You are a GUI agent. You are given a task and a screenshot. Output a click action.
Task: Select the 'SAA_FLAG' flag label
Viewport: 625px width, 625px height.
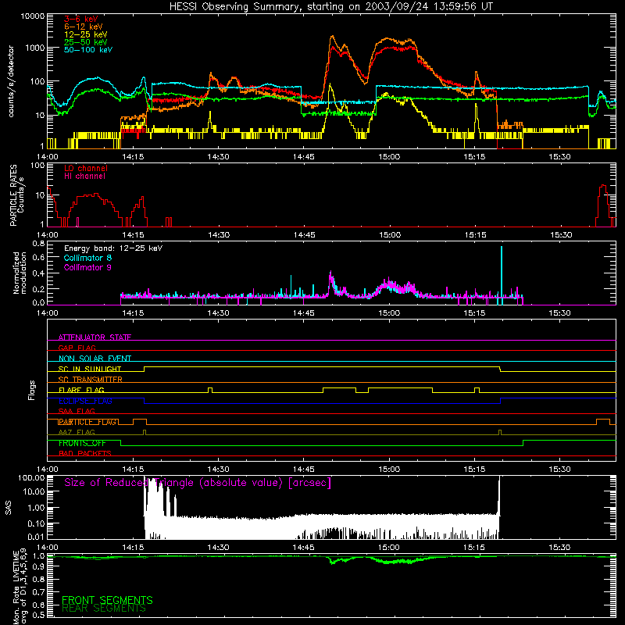click(x=77, y=412)
